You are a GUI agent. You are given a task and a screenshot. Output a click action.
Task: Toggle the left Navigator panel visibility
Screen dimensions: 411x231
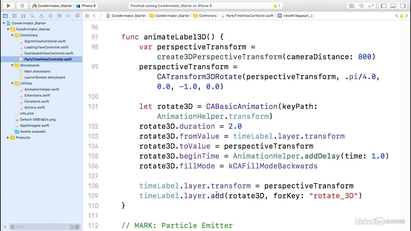(383, 6)
